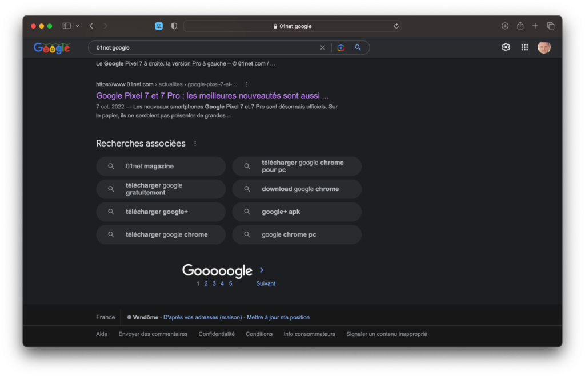Open the Recherches associées three-dot menu
The width and height of the screenshot is (585, 377).
click(x=195, y=143)
